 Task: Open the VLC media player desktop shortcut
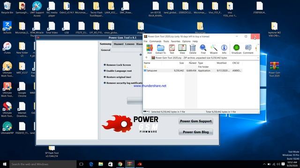point(52,9)
